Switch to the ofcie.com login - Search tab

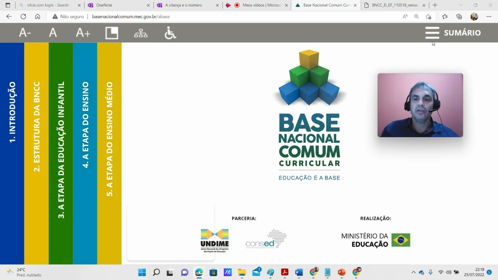tap(48, 5)
